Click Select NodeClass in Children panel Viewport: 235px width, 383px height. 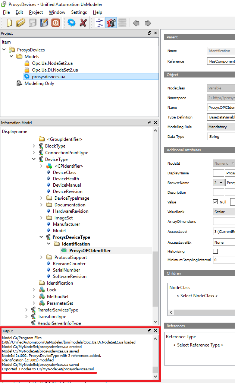coord(197,296)
